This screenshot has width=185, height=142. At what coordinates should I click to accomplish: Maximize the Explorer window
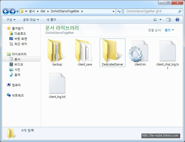[x=168, y=2]
